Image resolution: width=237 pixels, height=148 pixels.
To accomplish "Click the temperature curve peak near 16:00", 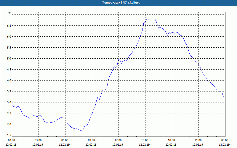I will (154, 18).
